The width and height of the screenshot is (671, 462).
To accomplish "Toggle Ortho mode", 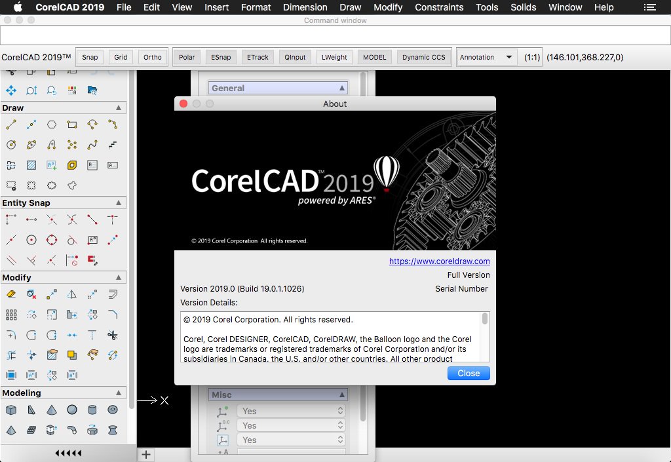I will point(152,57).
